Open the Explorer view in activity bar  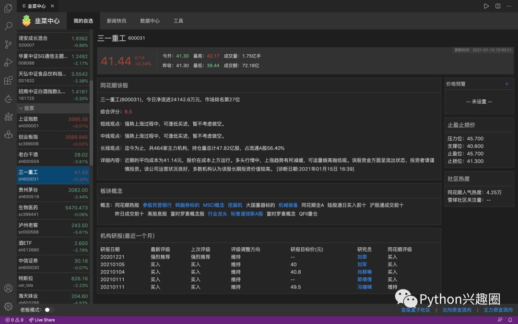point(8,8)
